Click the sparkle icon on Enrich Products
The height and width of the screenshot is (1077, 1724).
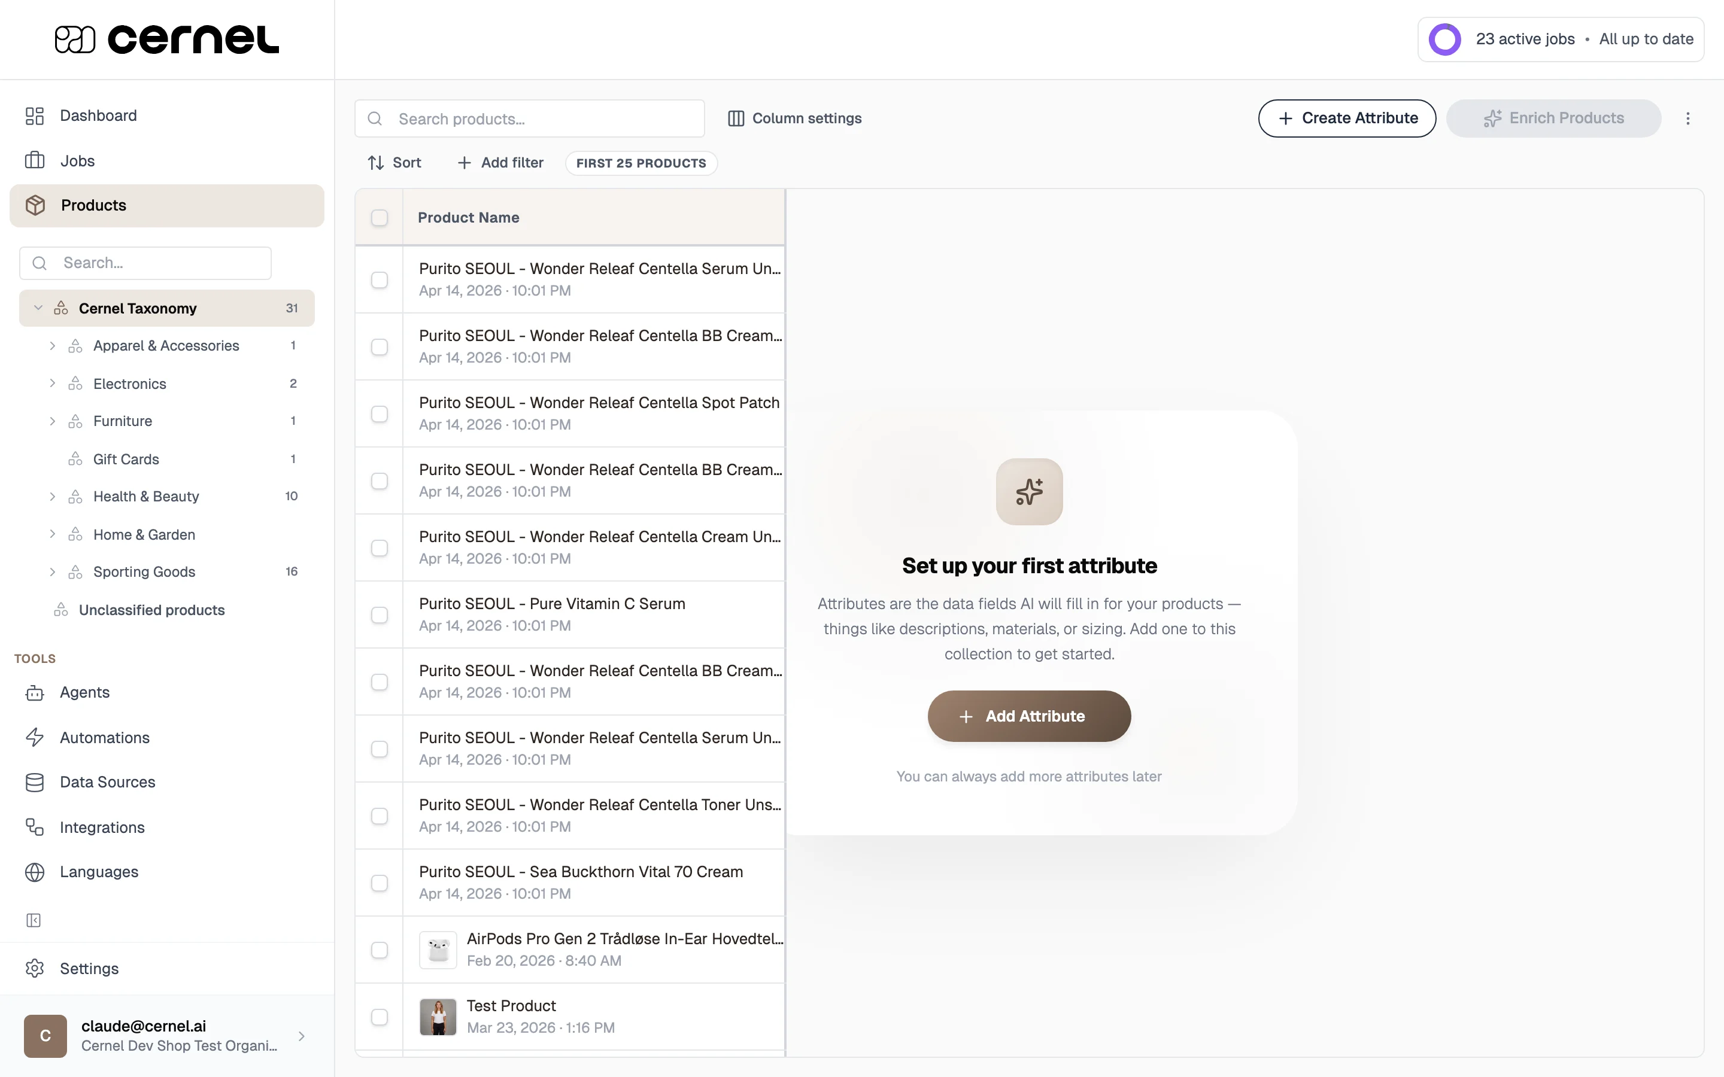[x=1492, y=118]
